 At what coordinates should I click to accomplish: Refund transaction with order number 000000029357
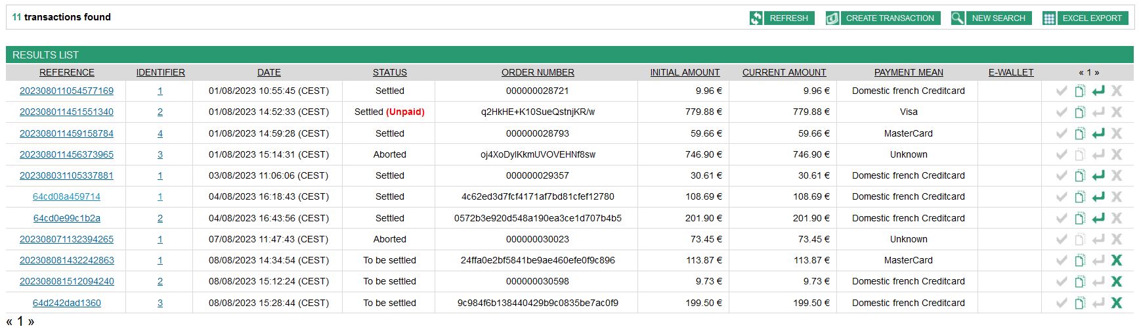tap(1098, 176)
